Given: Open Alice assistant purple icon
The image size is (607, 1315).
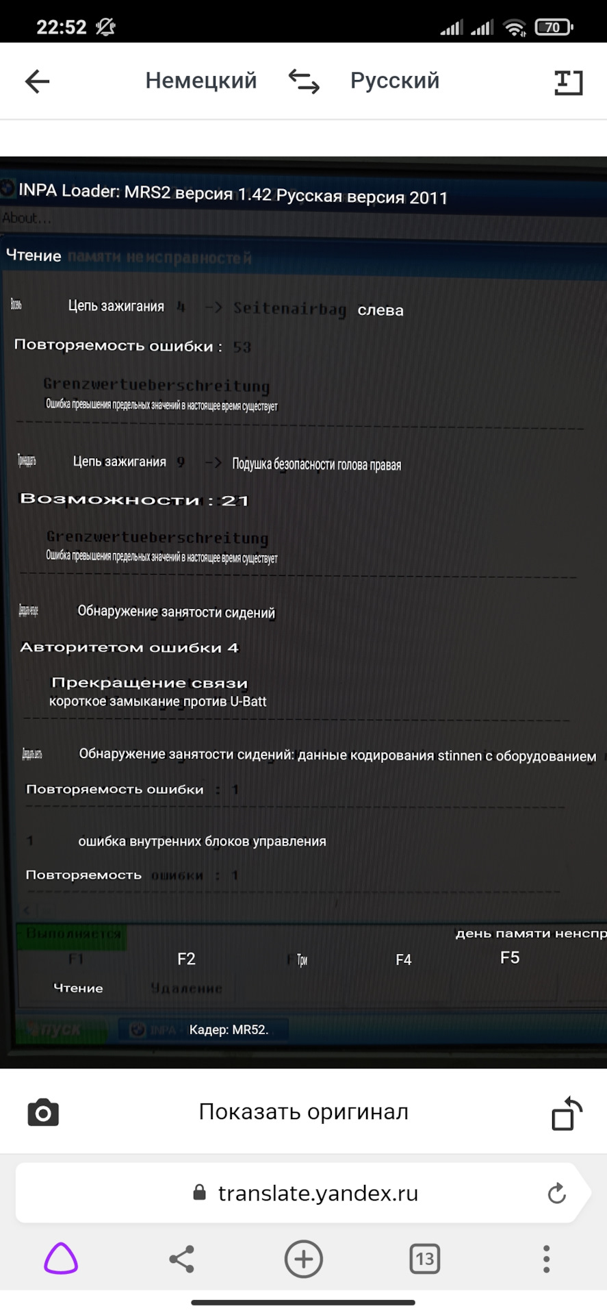Looking at the screenshot, I should tap(61, 1258).
